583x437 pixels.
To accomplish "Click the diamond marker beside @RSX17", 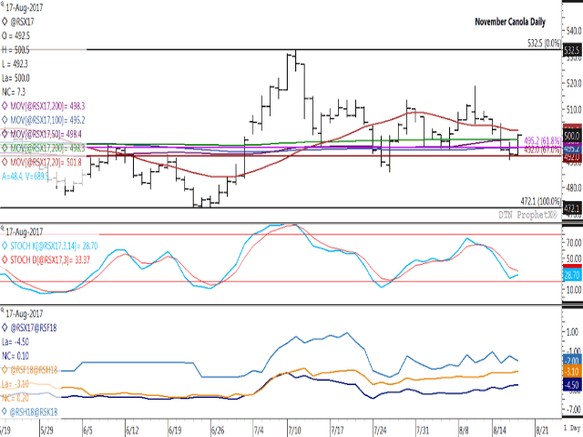I will [x=5, y=22].
